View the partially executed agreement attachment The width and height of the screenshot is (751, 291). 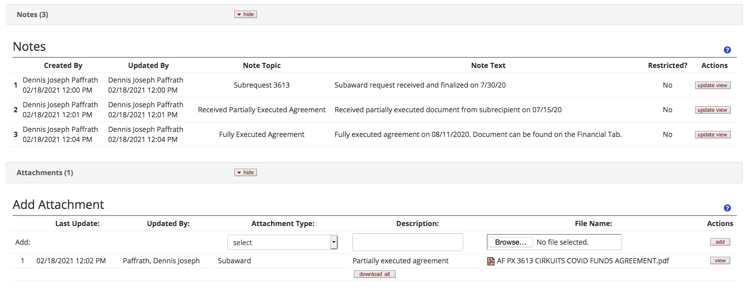click(720, 261)
